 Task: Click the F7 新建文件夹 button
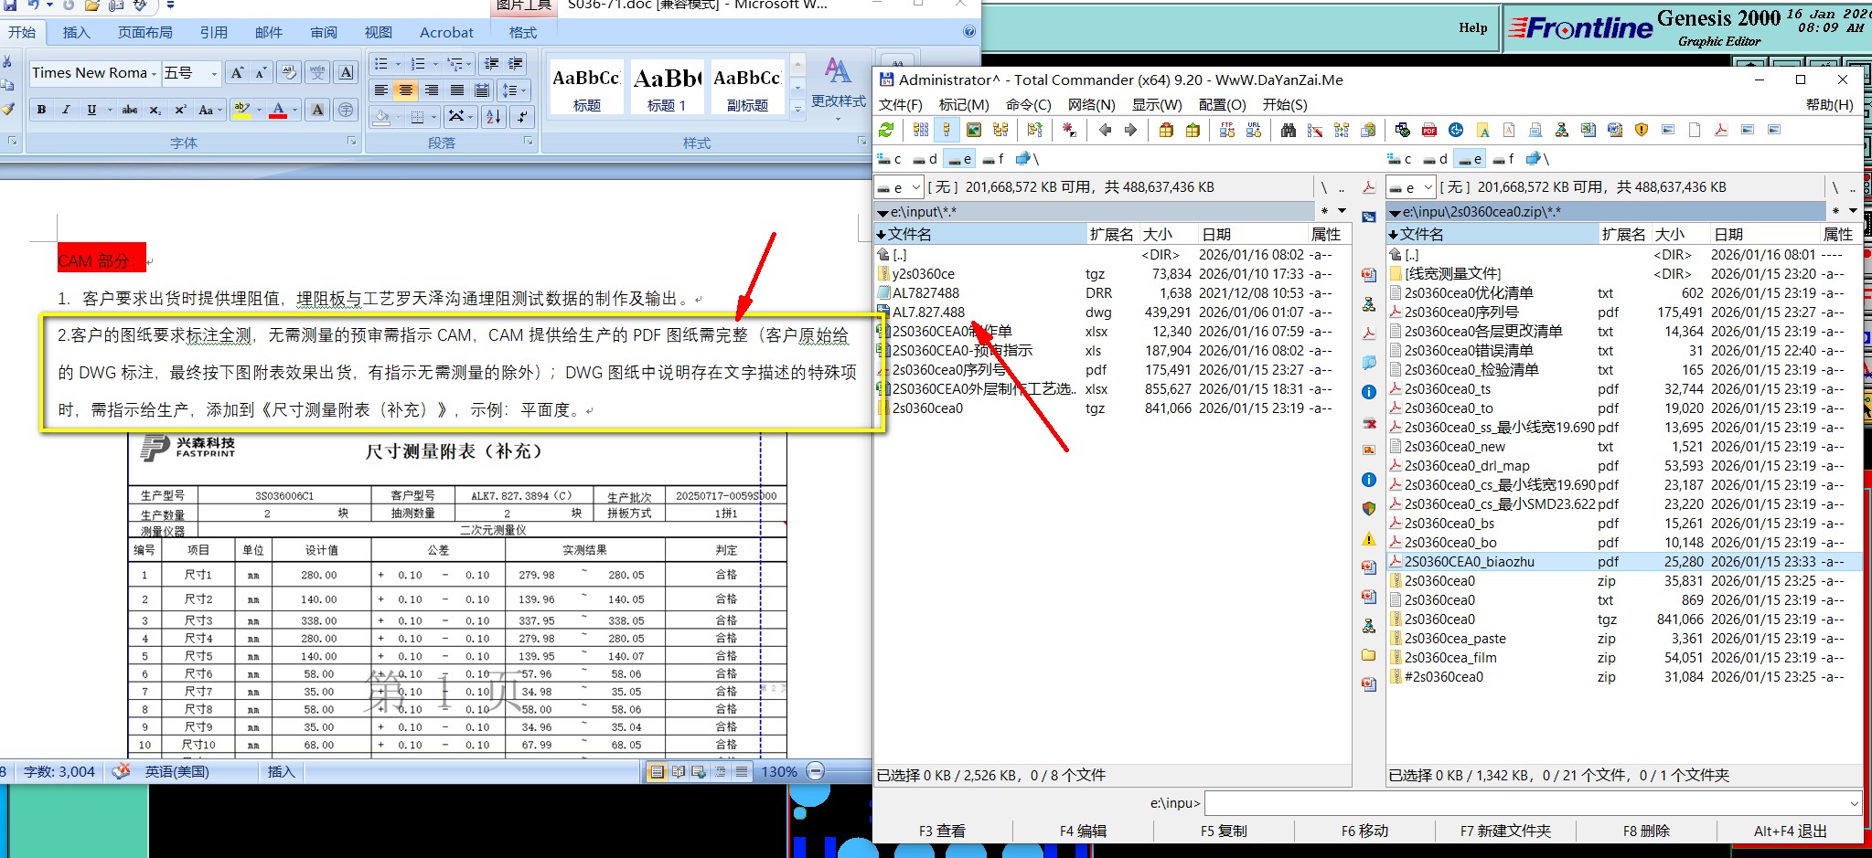click(x=1505, y=831)
